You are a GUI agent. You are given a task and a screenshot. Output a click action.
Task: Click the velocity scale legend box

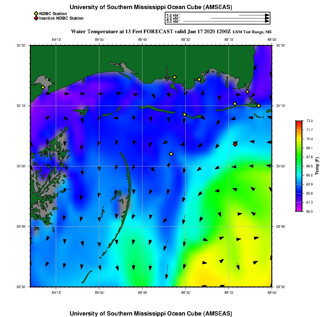pos(218,18)
